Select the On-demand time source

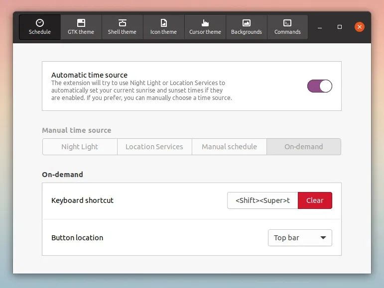click(x=304, y=147)
